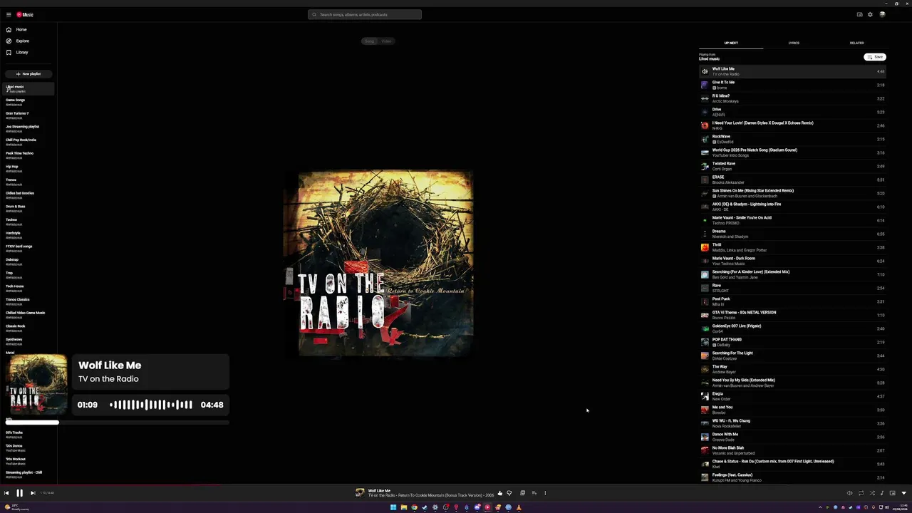Open the account profile avatar
Viewport: 912px width, 513px height.
pyautogui.click(x=882, y=14)
